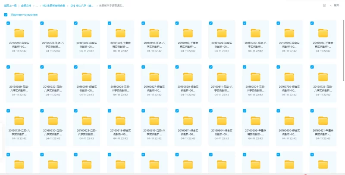
Task: Click the 【9】华山八字 breadcrumb link
Action: click(x=81, y=6)
